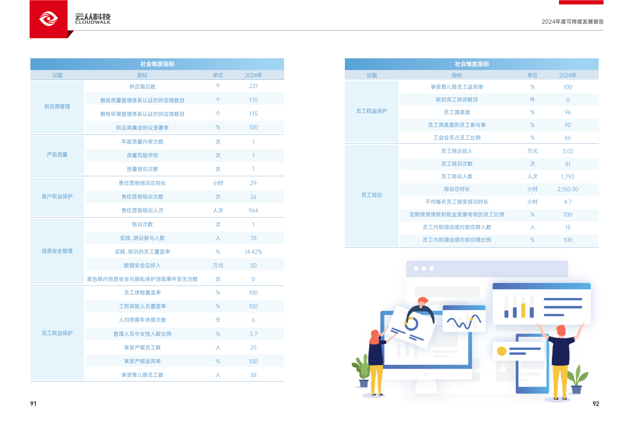Click the value 2,150.50 for 培训总时长

click(x=568, y=189)
